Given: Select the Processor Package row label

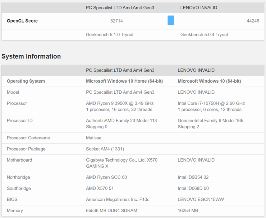Looking at the screenshot, I should 26,149.
